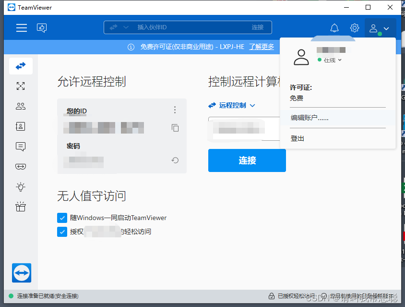Open the settings gear

click(x=355, y=28)
